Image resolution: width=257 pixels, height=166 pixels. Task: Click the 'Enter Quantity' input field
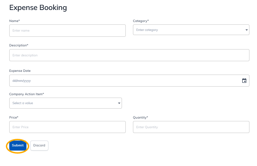point(191,127)
